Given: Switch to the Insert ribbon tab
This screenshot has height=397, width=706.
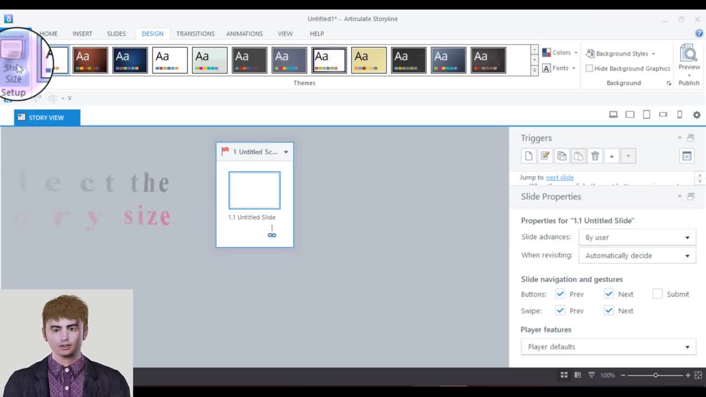Looking at the screenshot, I should pyautogui.click(x=82, y=34).
